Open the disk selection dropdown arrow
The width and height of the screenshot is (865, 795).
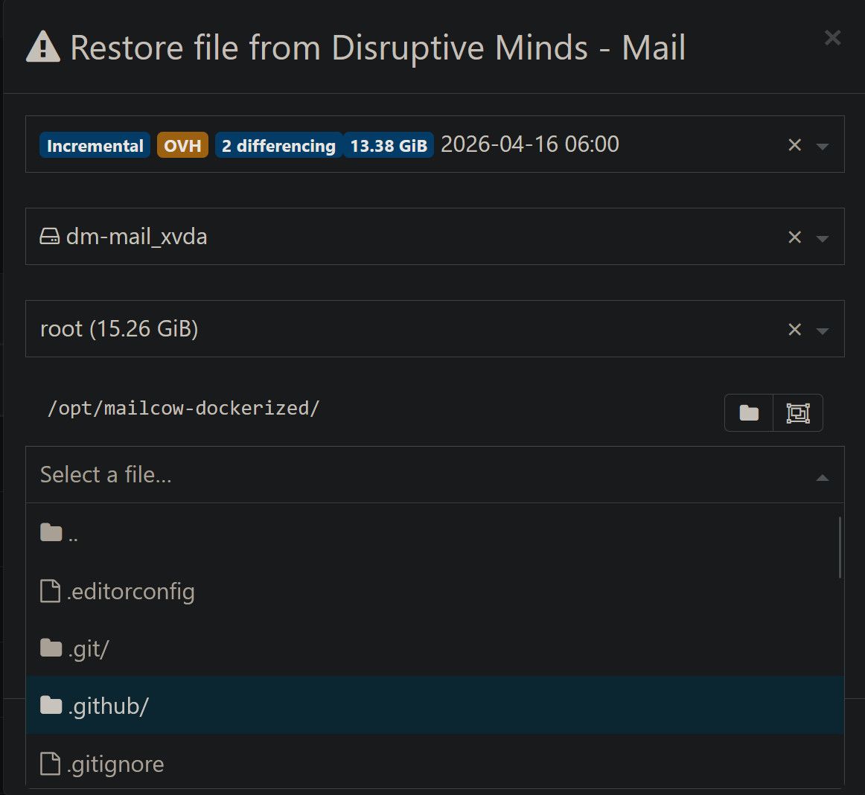823,238
